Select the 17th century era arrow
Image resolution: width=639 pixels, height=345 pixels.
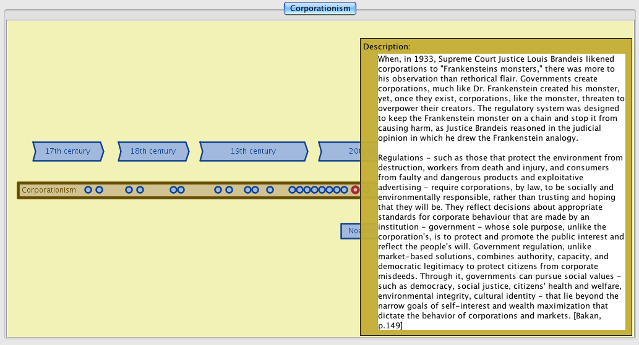tap(67, 151)
